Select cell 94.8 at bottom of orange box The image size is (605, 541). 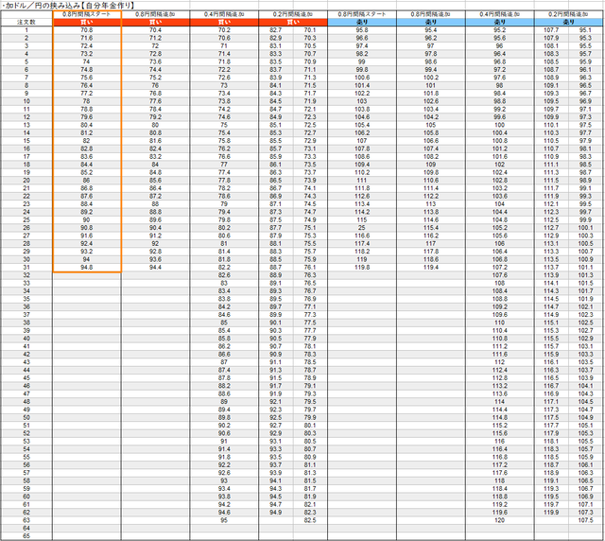87,268
